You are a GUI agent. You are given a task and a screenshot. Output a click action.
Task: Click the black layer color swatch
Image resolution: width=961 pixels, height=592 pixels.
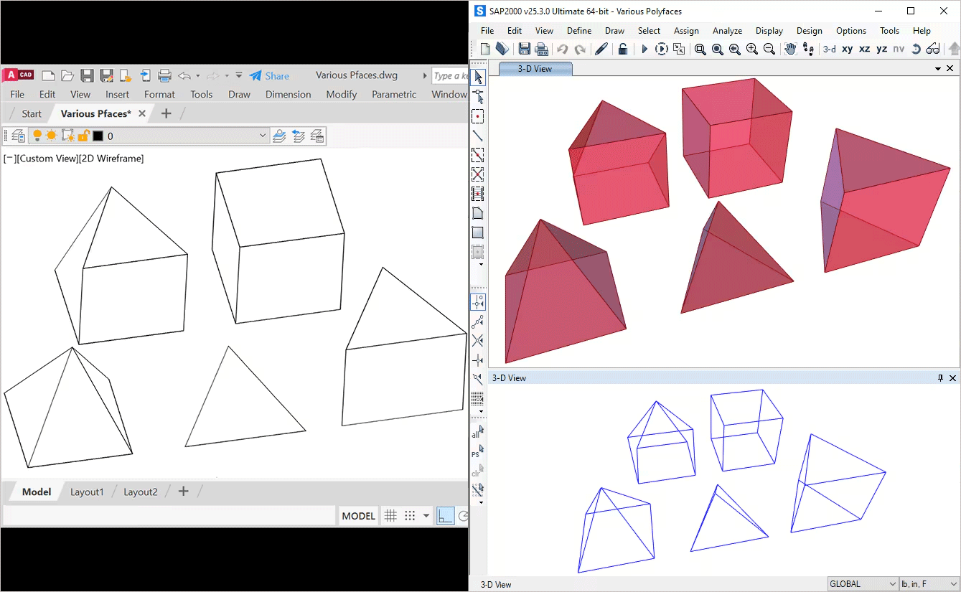[98, 136]
